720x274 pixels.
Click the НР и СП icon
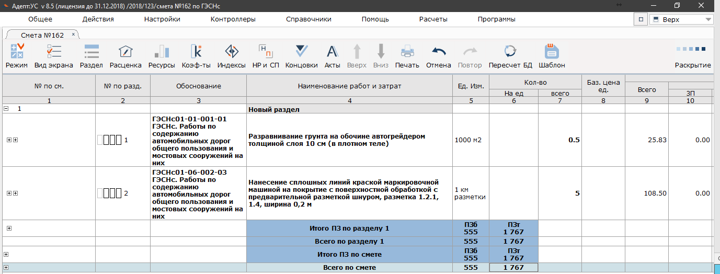coord(266,52)
